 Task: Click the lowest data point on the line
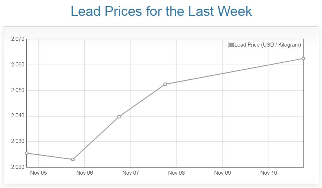tap(73, 159)
